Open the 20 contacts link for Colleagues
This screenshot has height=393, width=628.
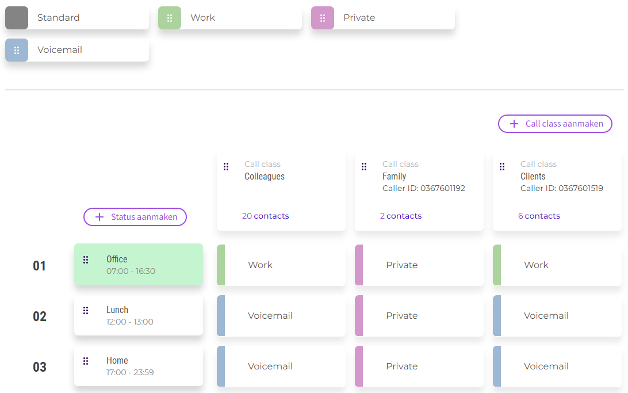pos(266,216)
